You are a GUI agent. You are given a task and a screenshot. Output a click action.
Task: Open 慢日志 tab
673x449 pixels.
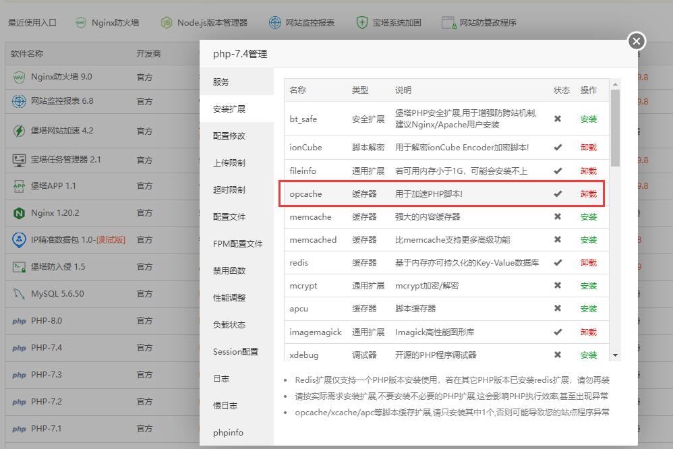click(237, 406)
